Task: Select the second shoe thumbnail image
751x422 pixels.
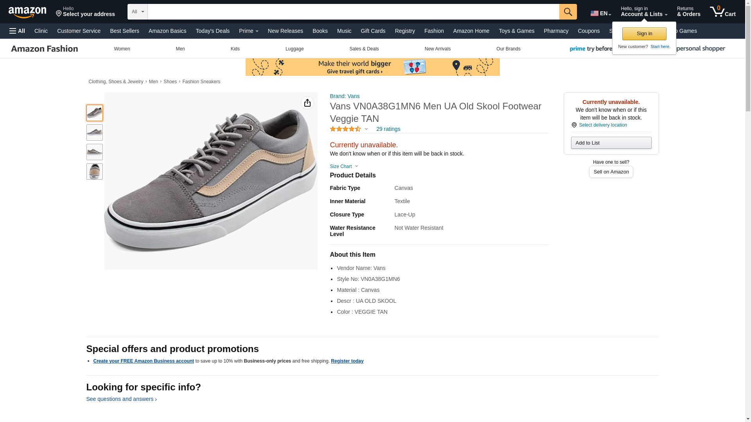Action: pos(95,132)
